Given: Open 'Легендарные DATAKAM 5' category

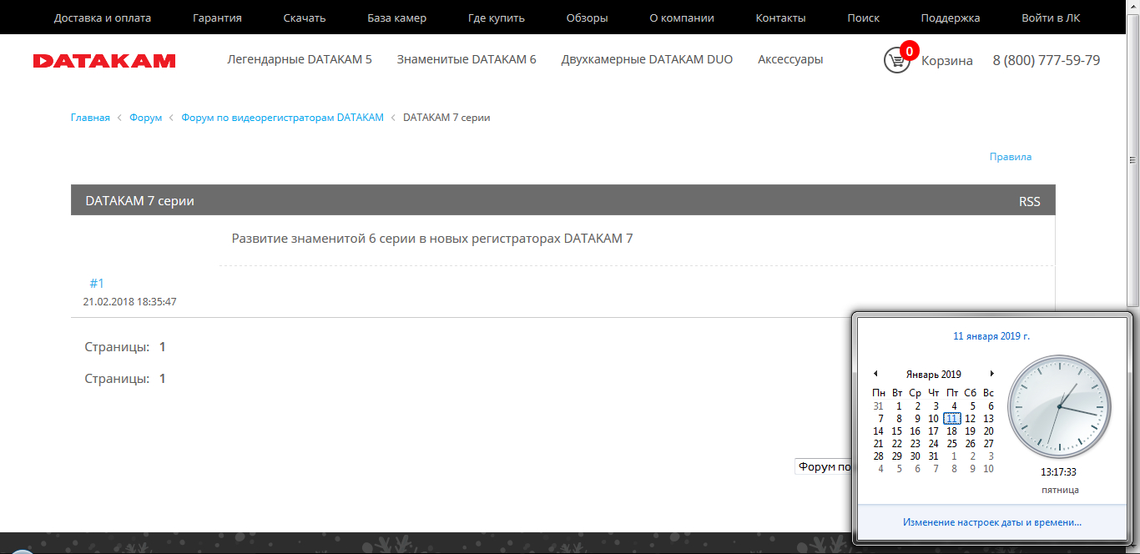Looking at the screenshot, I should tap(300, 60).
